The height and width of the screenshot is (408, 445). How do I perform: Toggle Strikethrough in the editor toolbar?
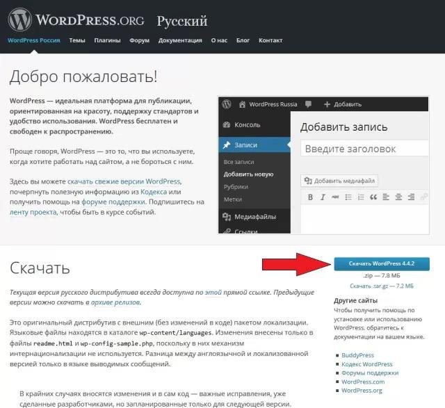[x=335, y=197]
